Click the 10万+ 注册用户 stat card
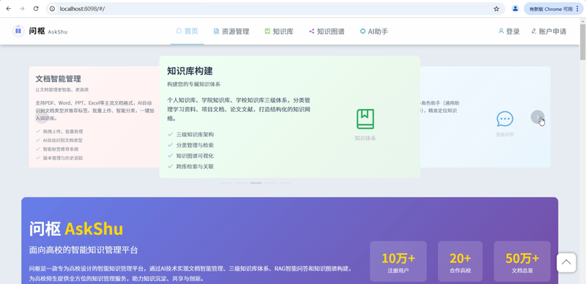586x284 pixels. click(x=398, y=261)
